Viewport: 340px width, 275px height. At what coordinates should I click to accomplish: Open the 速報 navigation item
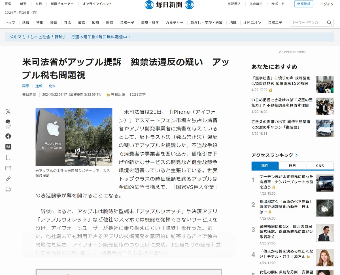pyautogui.click(x=26, y=23)
